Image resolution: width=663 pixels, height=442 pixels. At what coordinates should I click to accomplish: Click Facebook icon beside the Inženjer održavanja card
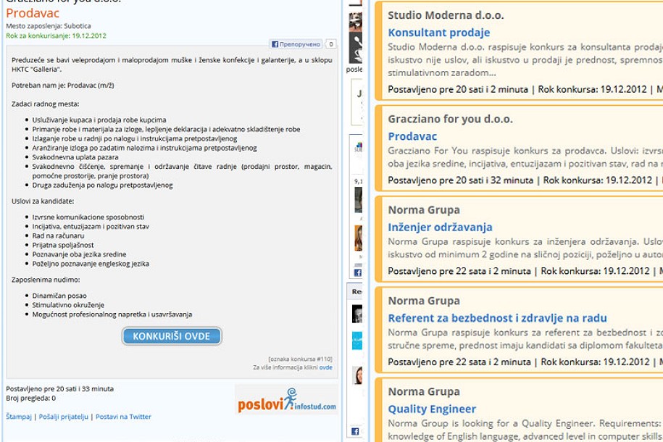(x=358, y=273)
